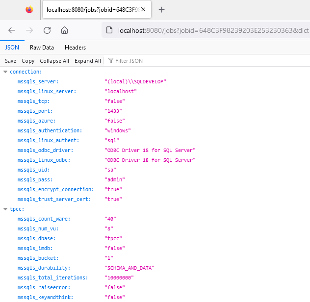Select the localhost:8080/jobs browser tab

[97, 9]
